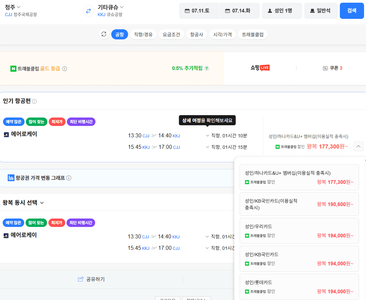366x300 pixels.
Task: Open the departure date 07.11.토 picker
Action: (199, 11)
